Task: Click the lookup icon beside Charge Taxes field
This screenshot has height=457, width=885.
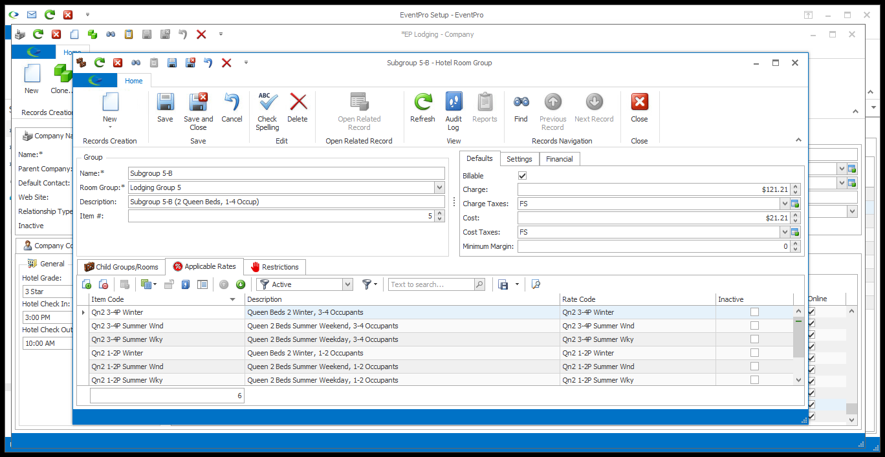Action: click(796, 204)
